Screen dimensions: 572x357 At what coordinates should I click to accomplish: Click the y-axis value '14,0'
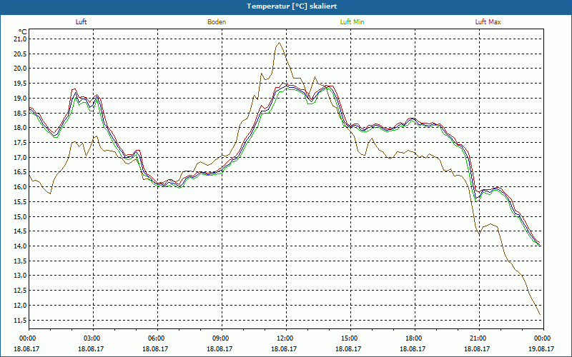point(21,246)
